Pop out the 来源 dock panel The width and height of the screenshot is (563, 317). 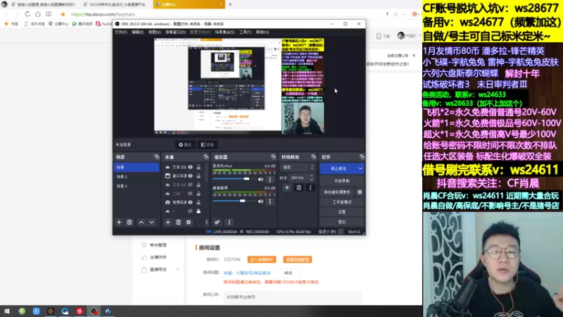pyautogui.click(x=205, y=157)
